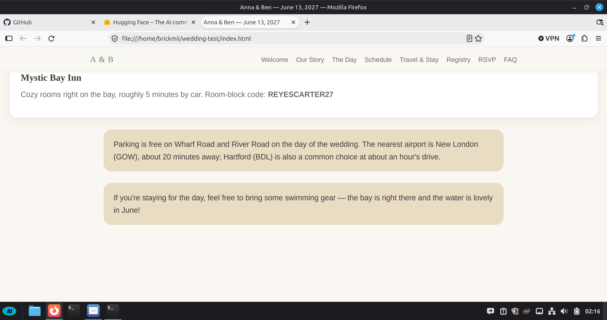Open the Firefox account icon

570,38
